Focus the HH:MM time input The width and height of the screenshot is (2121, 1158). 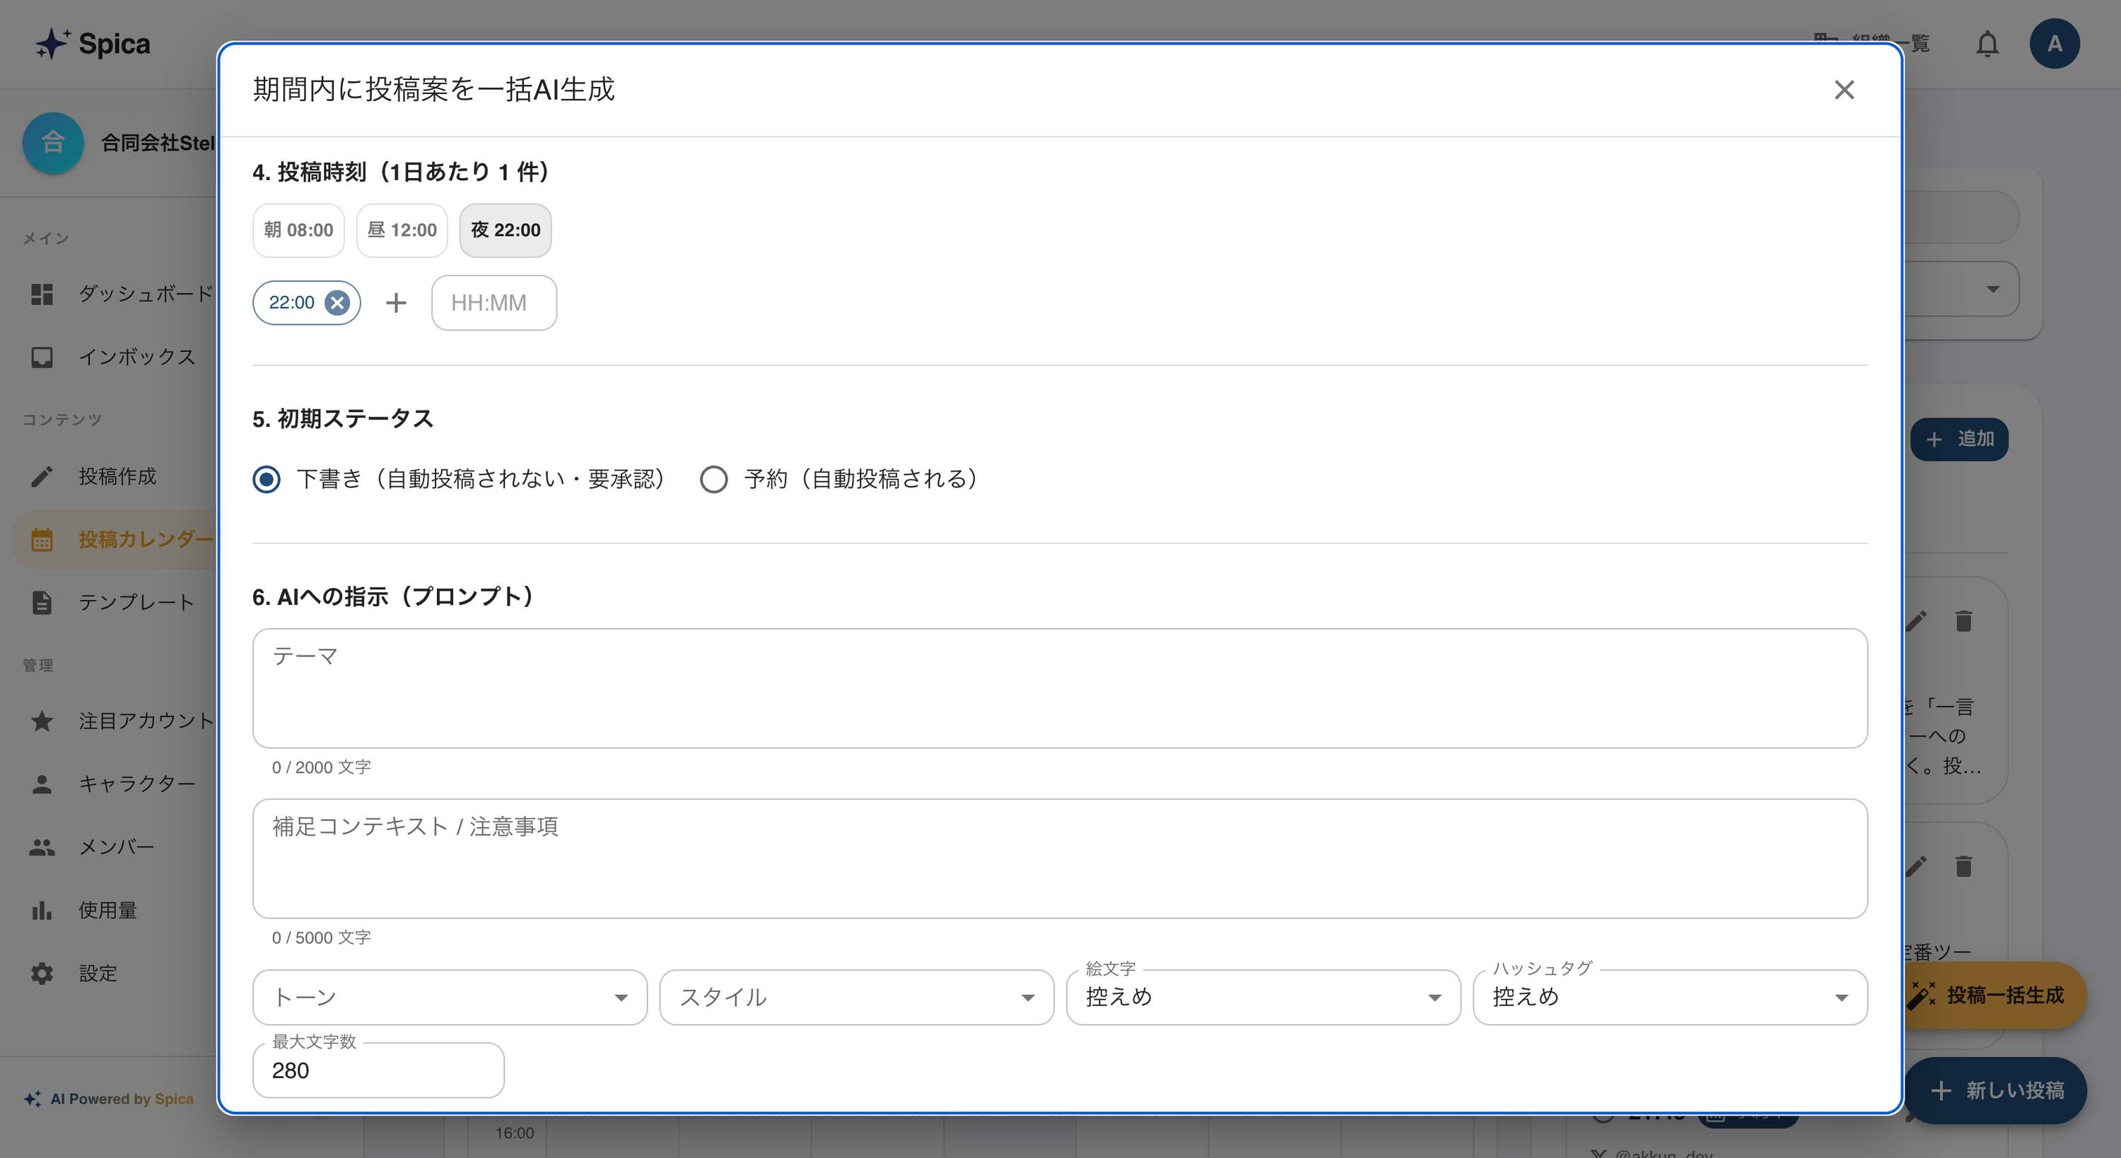coord(494,303)
